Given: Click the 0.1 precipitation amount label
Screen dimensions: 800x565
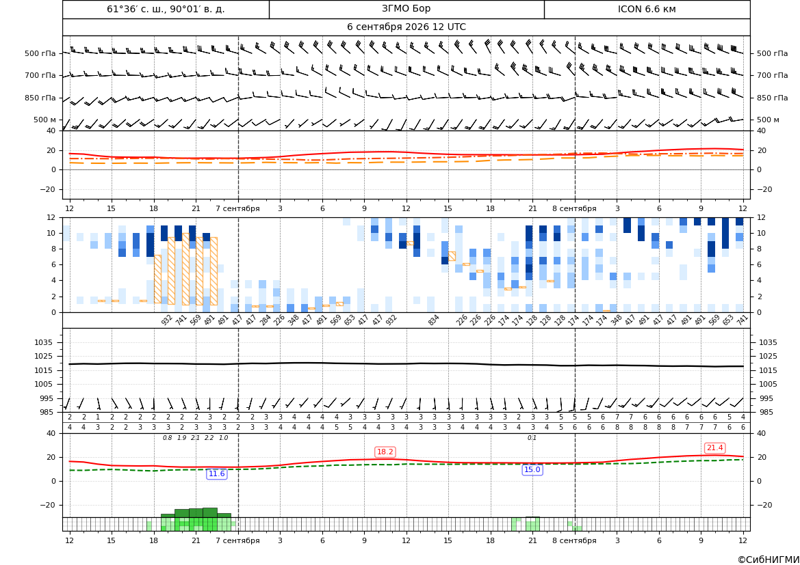Looking at the screenshot, I should point(532,438).
